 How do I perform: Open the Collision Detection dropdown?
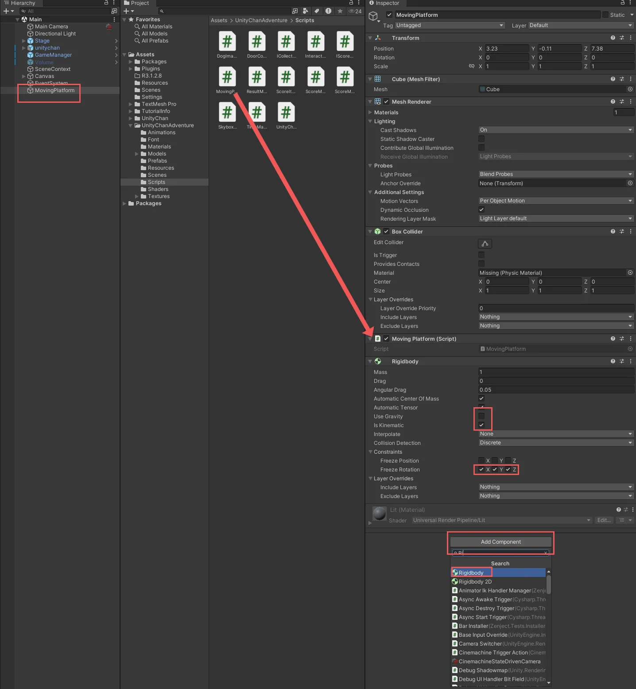pos(556,443)
